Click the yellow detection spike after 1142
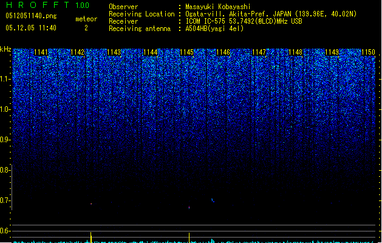Screen dimensions: 382x243 pyautogui.click(x=91, y=238)
